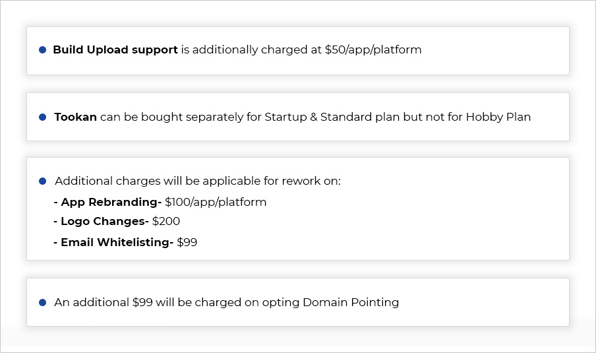
Task: Select the bold Build Upload support text
Action: (x=115, y=50)
